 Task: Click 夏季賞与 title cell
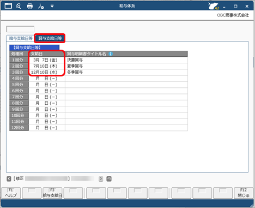[x=126, y=66]
